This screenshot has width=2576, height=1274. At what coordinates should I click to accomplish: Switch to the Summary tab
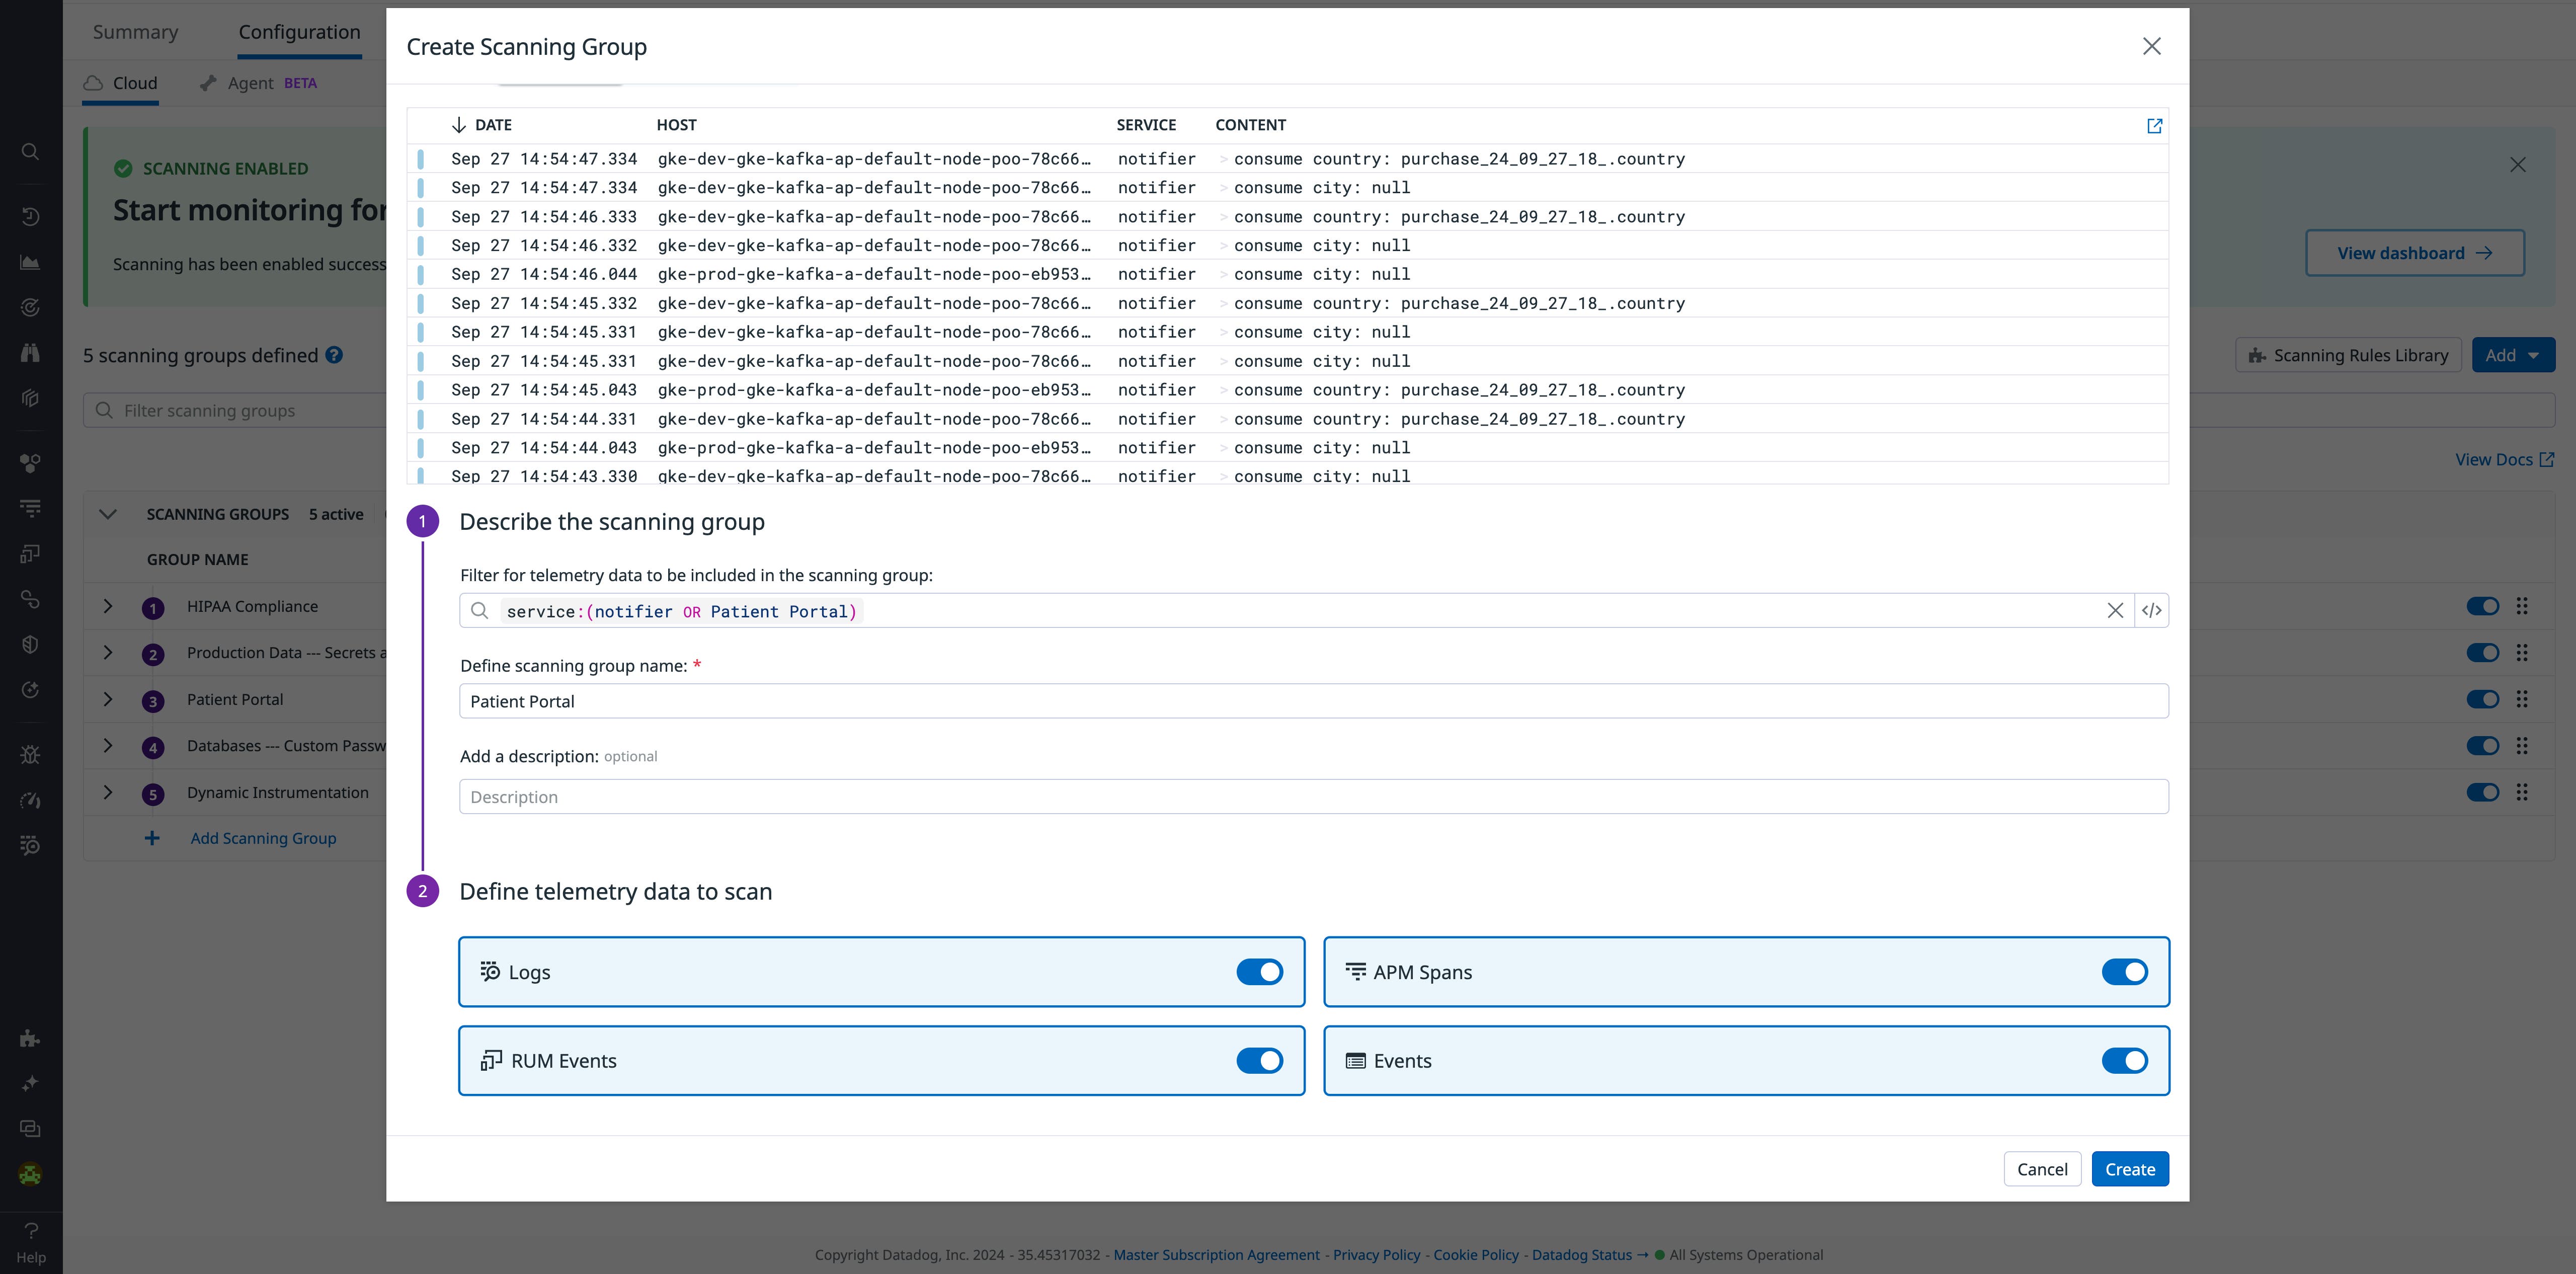pyautogui.click(x=135, y=31)
